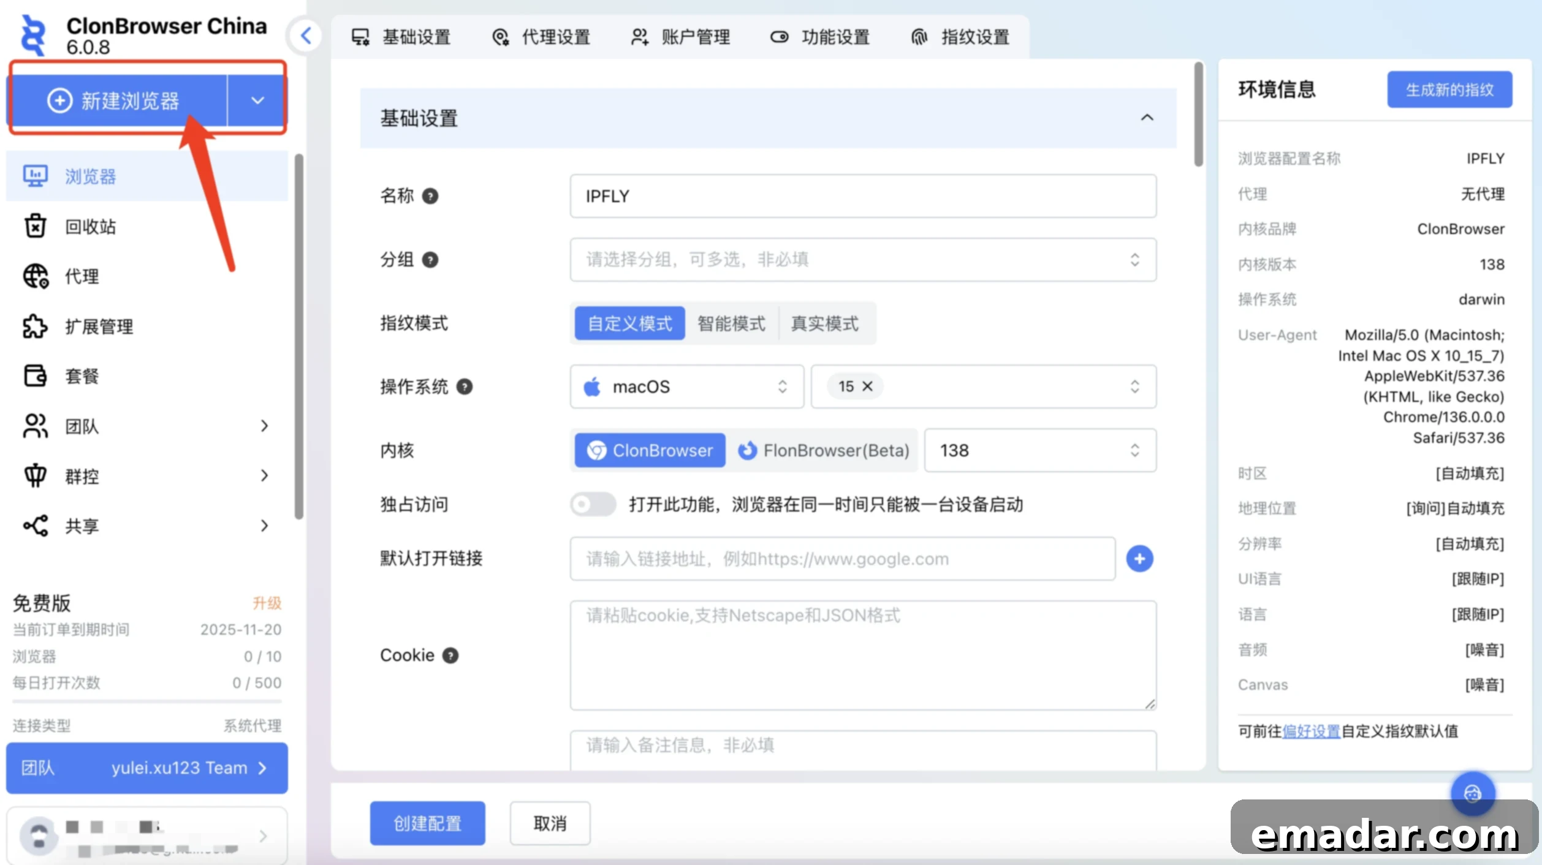Open the 偏好设置 preferences link
This screenshot has height=865, width=1542.
(x=1311, y=731)
